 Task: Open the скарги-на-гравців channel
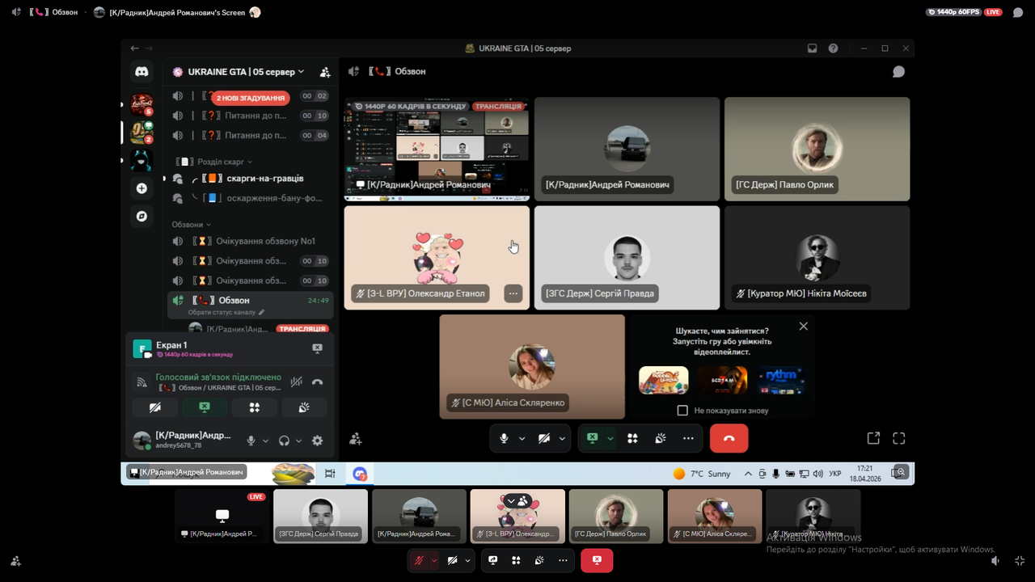[x=250, y=179]
